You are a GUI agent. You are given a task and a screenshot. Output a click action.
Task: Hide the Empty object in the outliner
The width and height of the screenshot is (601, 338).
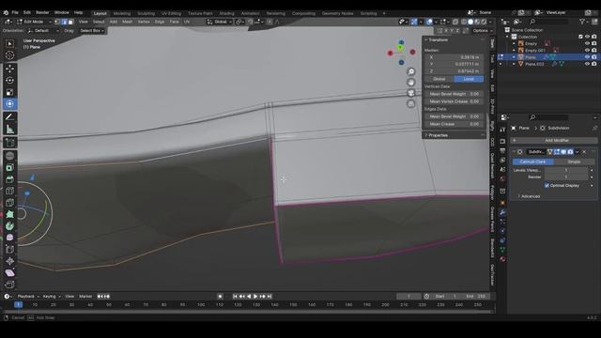(x=587, y=43)
